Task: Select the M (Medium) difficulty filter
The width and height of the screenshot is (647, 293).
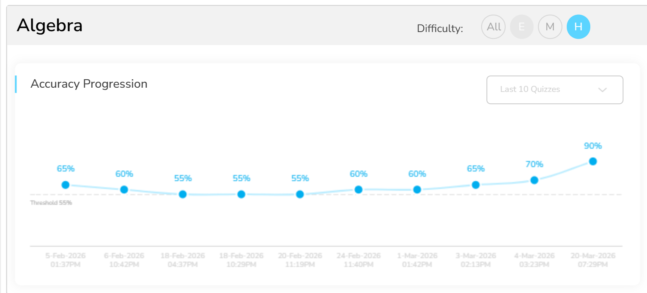Action: click(550, 27)
